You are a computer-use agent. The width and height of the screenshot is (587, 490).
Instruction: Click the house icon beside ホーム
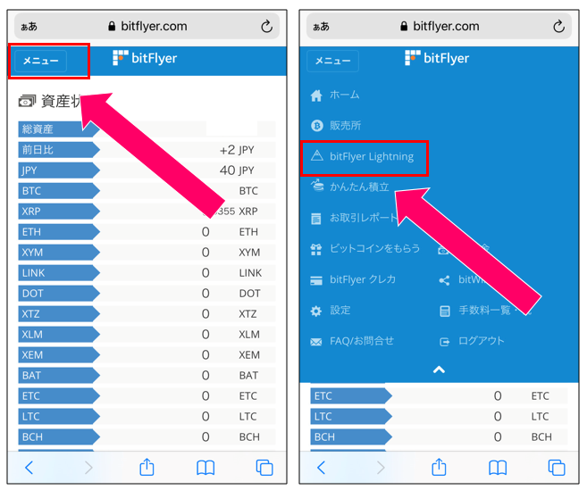[316, 96]
